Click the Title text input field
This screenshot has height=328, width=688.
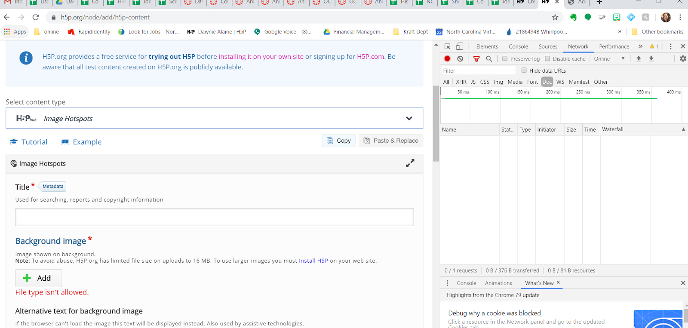point(214,217)
